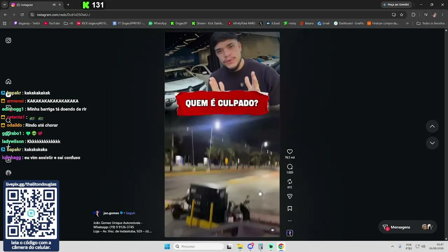Viewport: 448px width, 252px height.
Task: Close the Instagram tab
Action: [x=60, y=5]
